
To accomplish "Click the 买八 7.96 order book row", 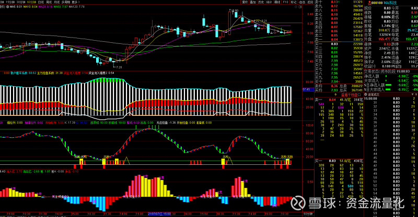I will 339,73.
